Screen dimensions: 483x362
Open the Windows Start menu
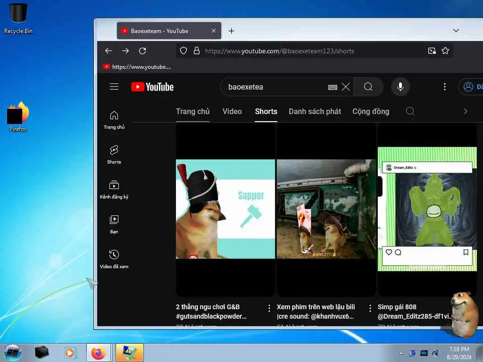[x=13, y=353]
